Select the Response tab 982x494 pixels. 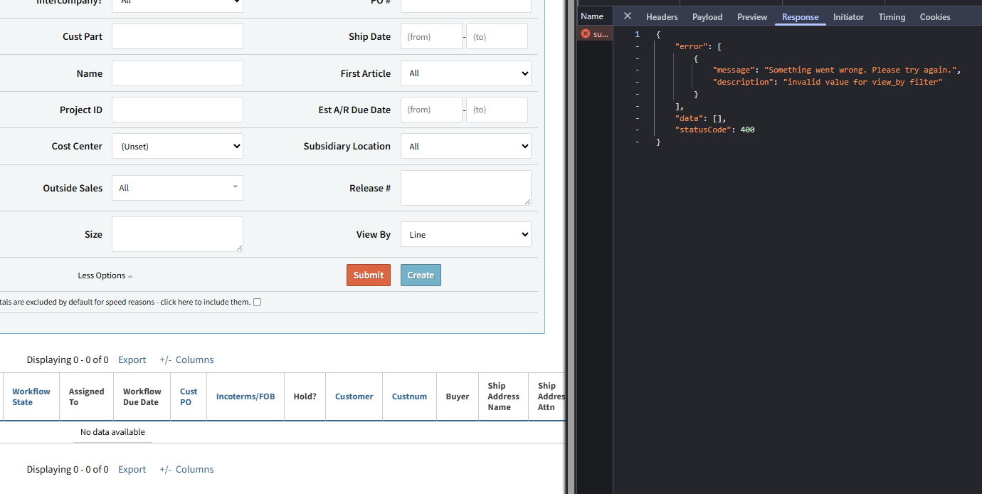point(800,17)
